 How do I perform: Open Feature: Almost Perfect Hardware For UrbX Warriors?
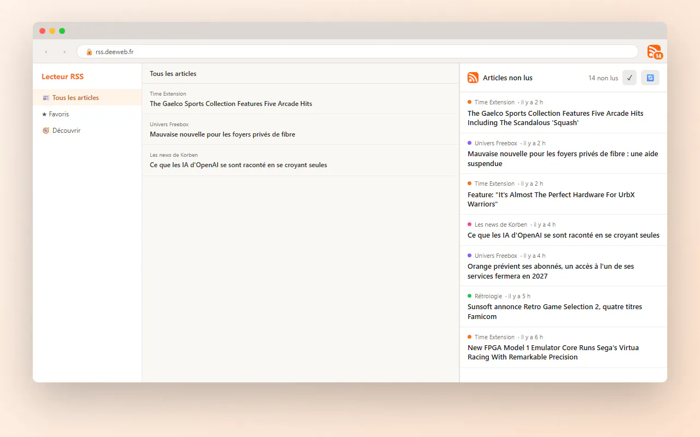(x=563, y=194)
